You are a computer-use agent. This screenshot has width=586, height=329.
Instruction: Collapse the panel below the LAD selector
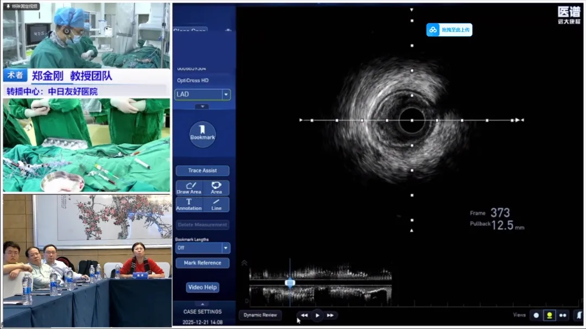tap(202, 106)
